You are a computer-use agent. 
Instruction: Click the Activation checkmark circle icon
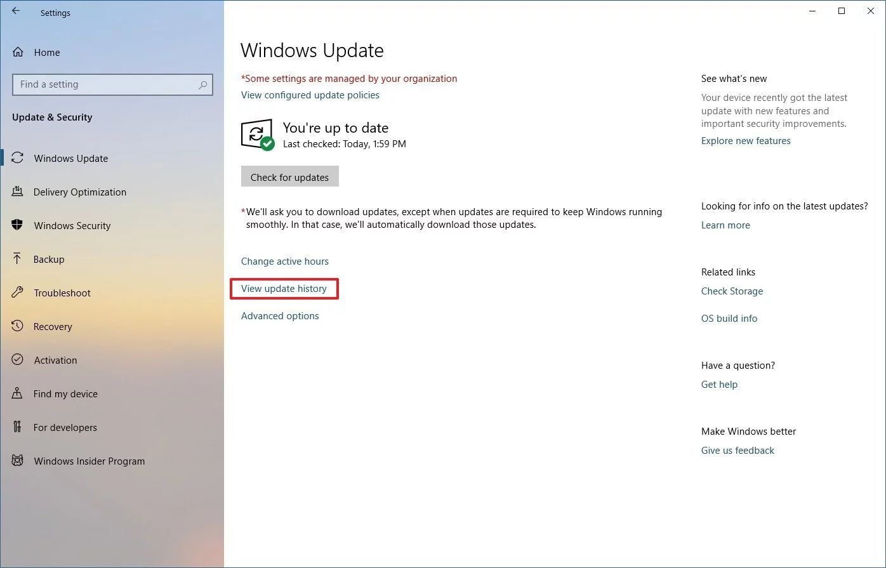coord(18,360)
